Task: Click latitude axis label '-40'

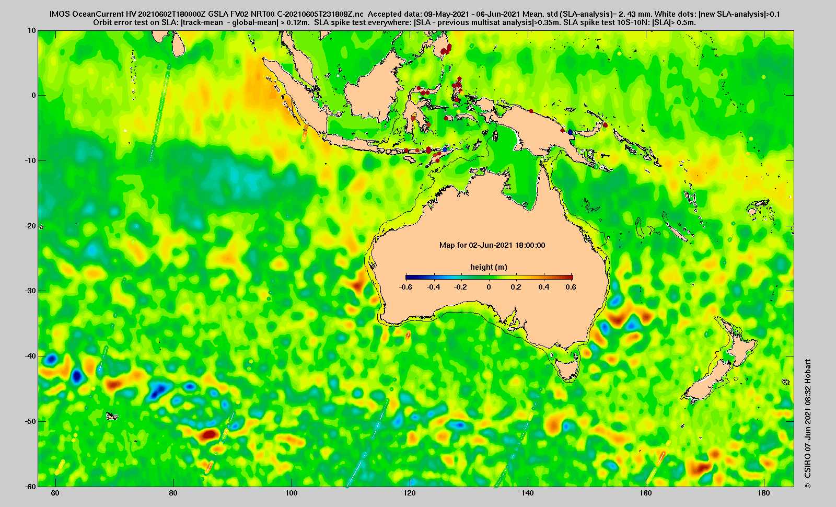Action: pos(30,356)
